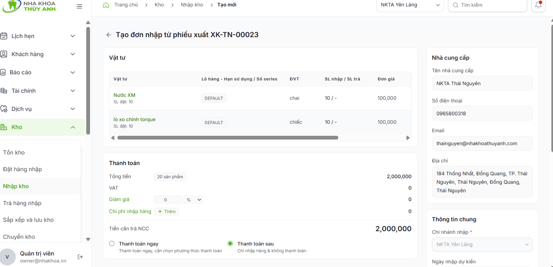Open the lò xo chỉnh torque link
Screen dimensions: 553x267
point(135,119)
